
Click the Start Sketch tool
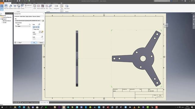coord(62,7)
